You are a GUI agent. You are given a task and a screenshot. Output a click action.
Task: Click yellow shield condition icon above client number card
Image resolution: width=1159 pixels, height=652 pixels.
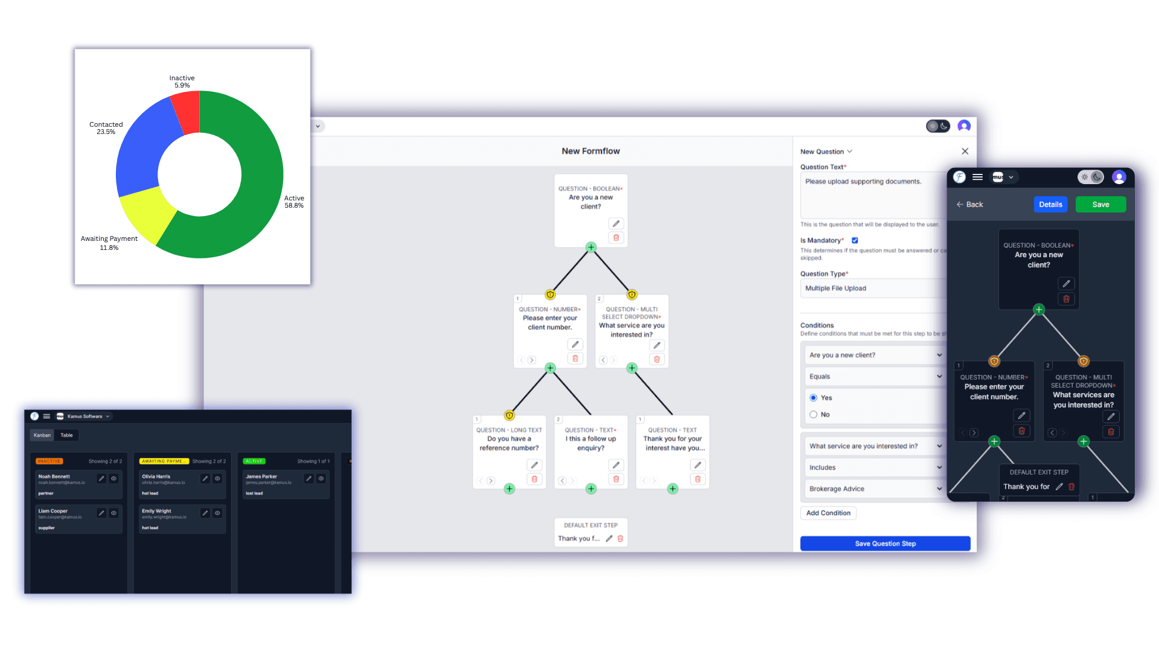[x=550, y=295]
